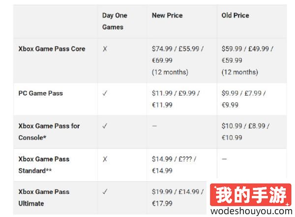Click Xbox Game Pass Ultimate row label
295x217 pixels.
click(44, 197)
